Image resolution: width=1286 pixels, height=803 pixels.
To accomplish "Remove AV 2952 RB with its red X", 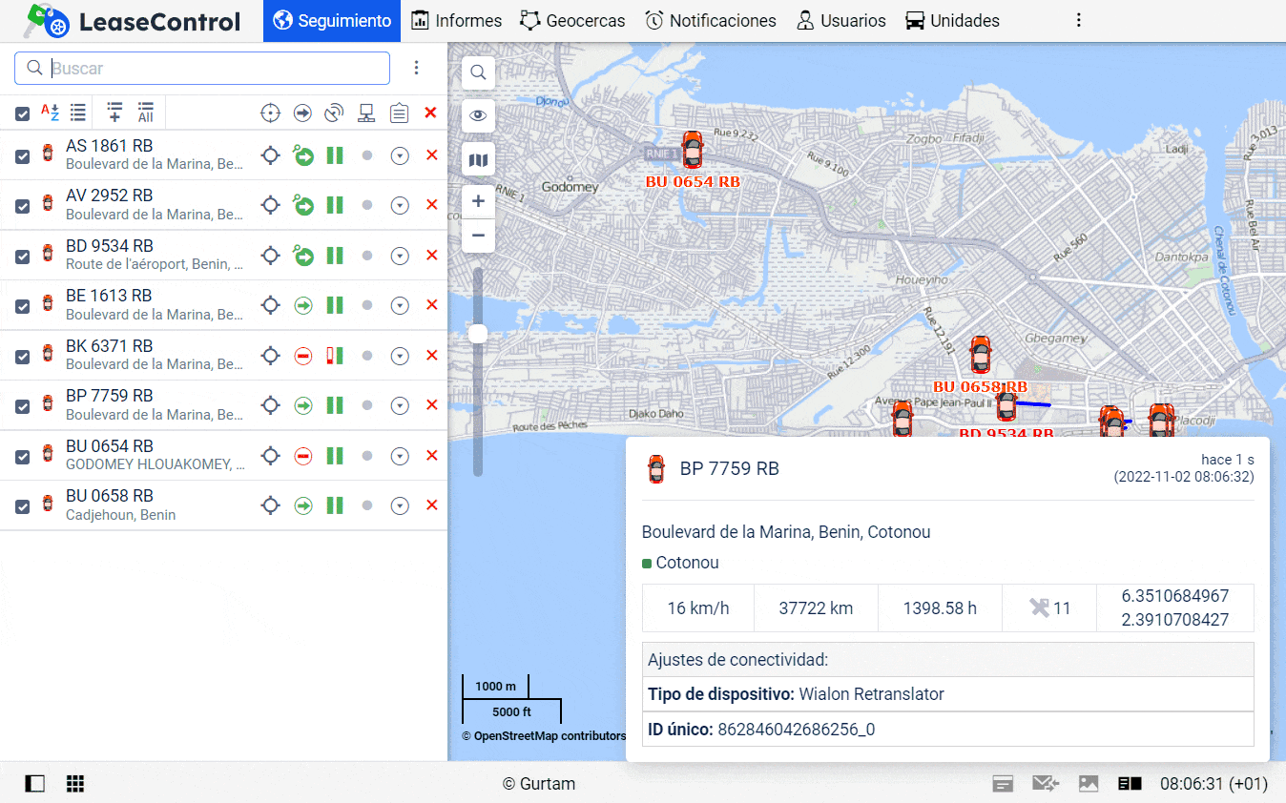I will tap(431, 204).
